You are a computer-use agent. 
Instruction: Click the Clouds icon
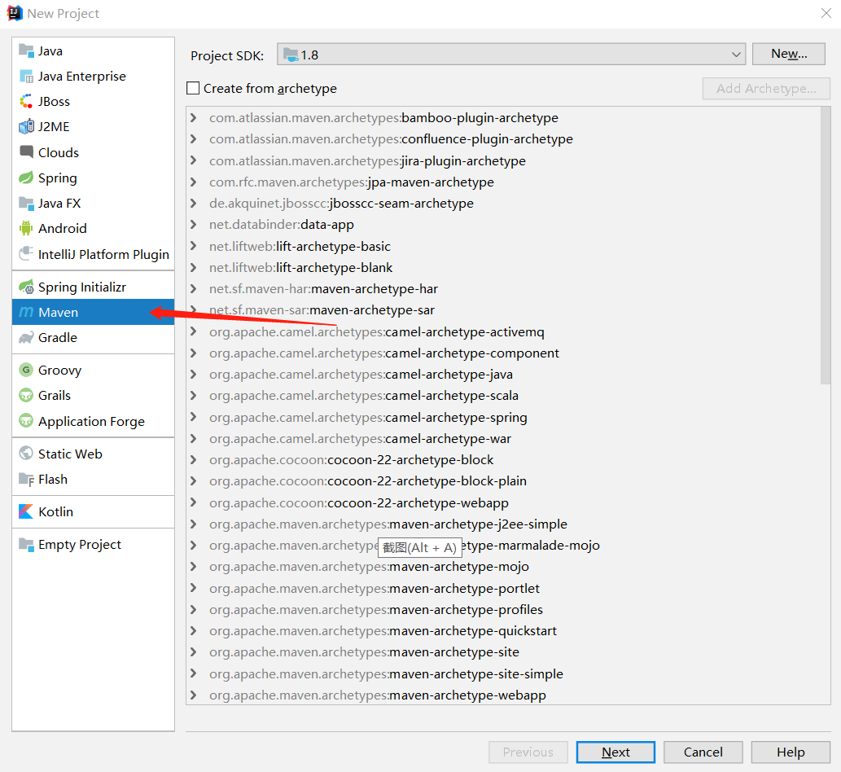[26, 152]
